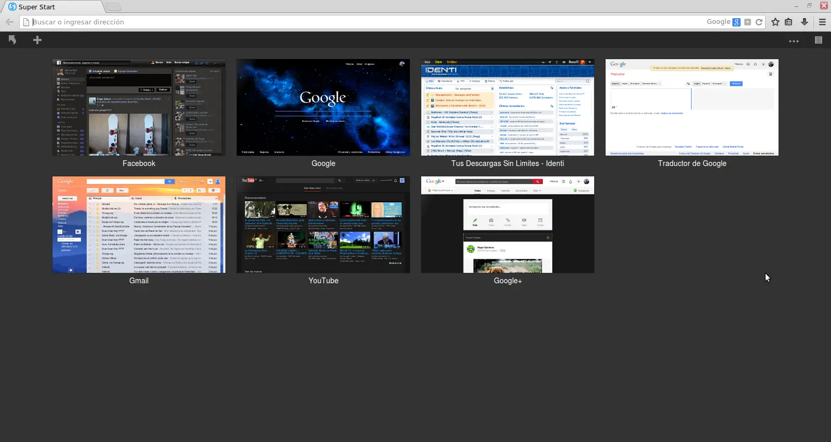The height and width of the screenshot is (442, 831).
Task: Close the browser window
Action: pyautogui.click(x=824, y=6)
